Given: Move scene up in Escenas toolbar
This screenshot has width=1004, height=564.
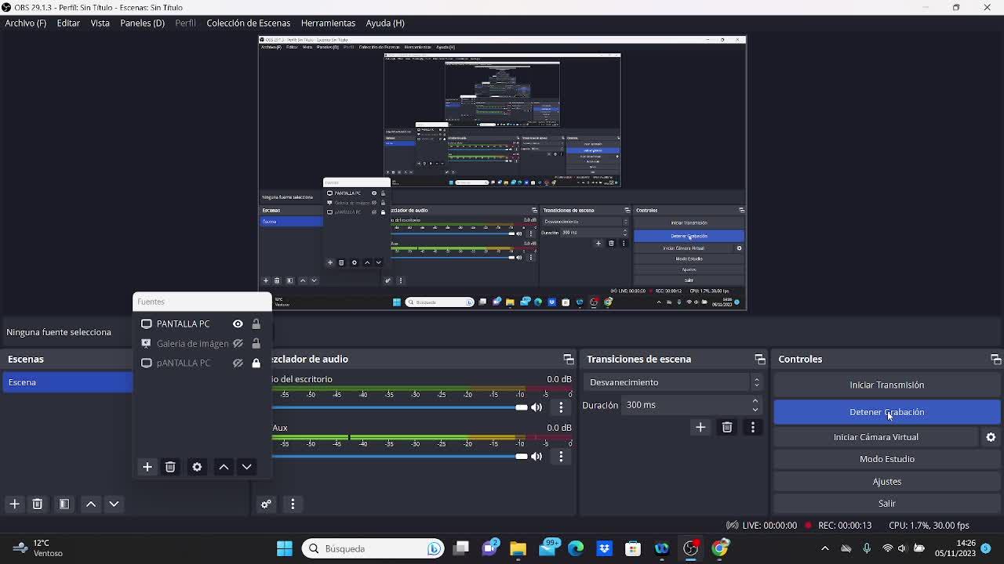Looking at the screenshot, I should pos(91,504).
